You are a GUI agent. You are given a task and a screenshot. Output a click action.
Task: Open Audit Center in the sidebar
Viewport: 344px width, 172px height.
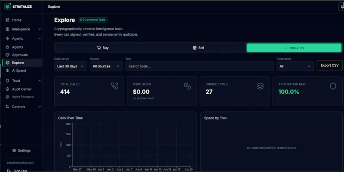22,89
